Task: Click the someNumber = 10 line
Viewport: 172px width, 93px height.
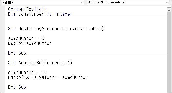Action: pos(28,73)
